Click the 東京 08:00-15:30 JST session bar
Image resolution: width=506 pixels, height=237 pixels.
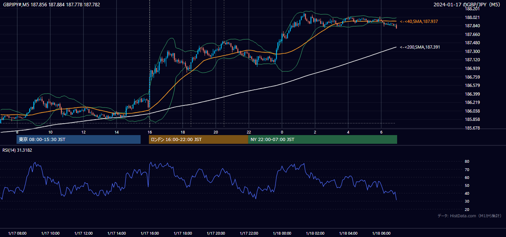pyautogui.click(x=78, y=139)
